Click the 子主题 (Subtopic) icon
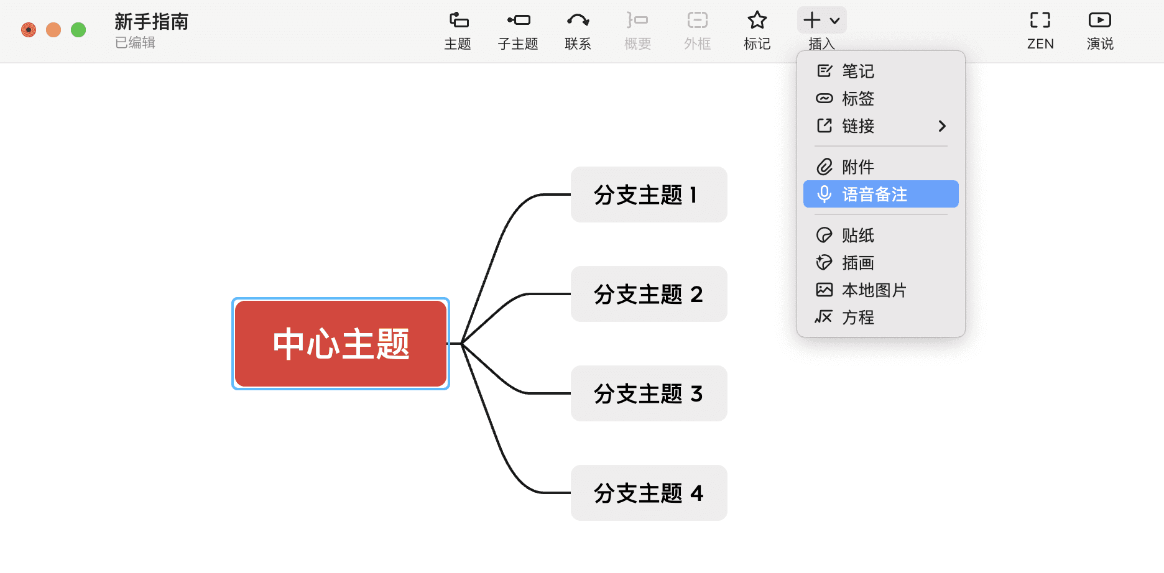Image resolution: width=1164 pixels, height=573 pixels. (517, 28)
